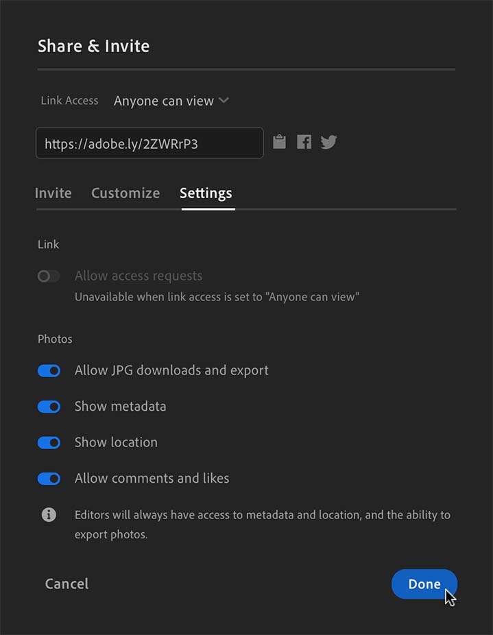Select the adobe.ly link text field
493x635 pixels.
[149, 142]
